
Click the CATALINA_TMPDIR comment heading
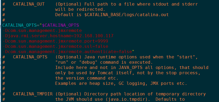[33, 94]
